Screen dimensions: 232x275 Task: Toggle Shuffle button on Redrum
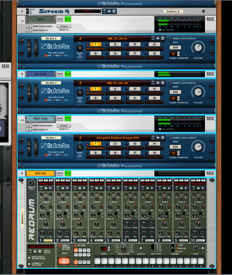141,248
